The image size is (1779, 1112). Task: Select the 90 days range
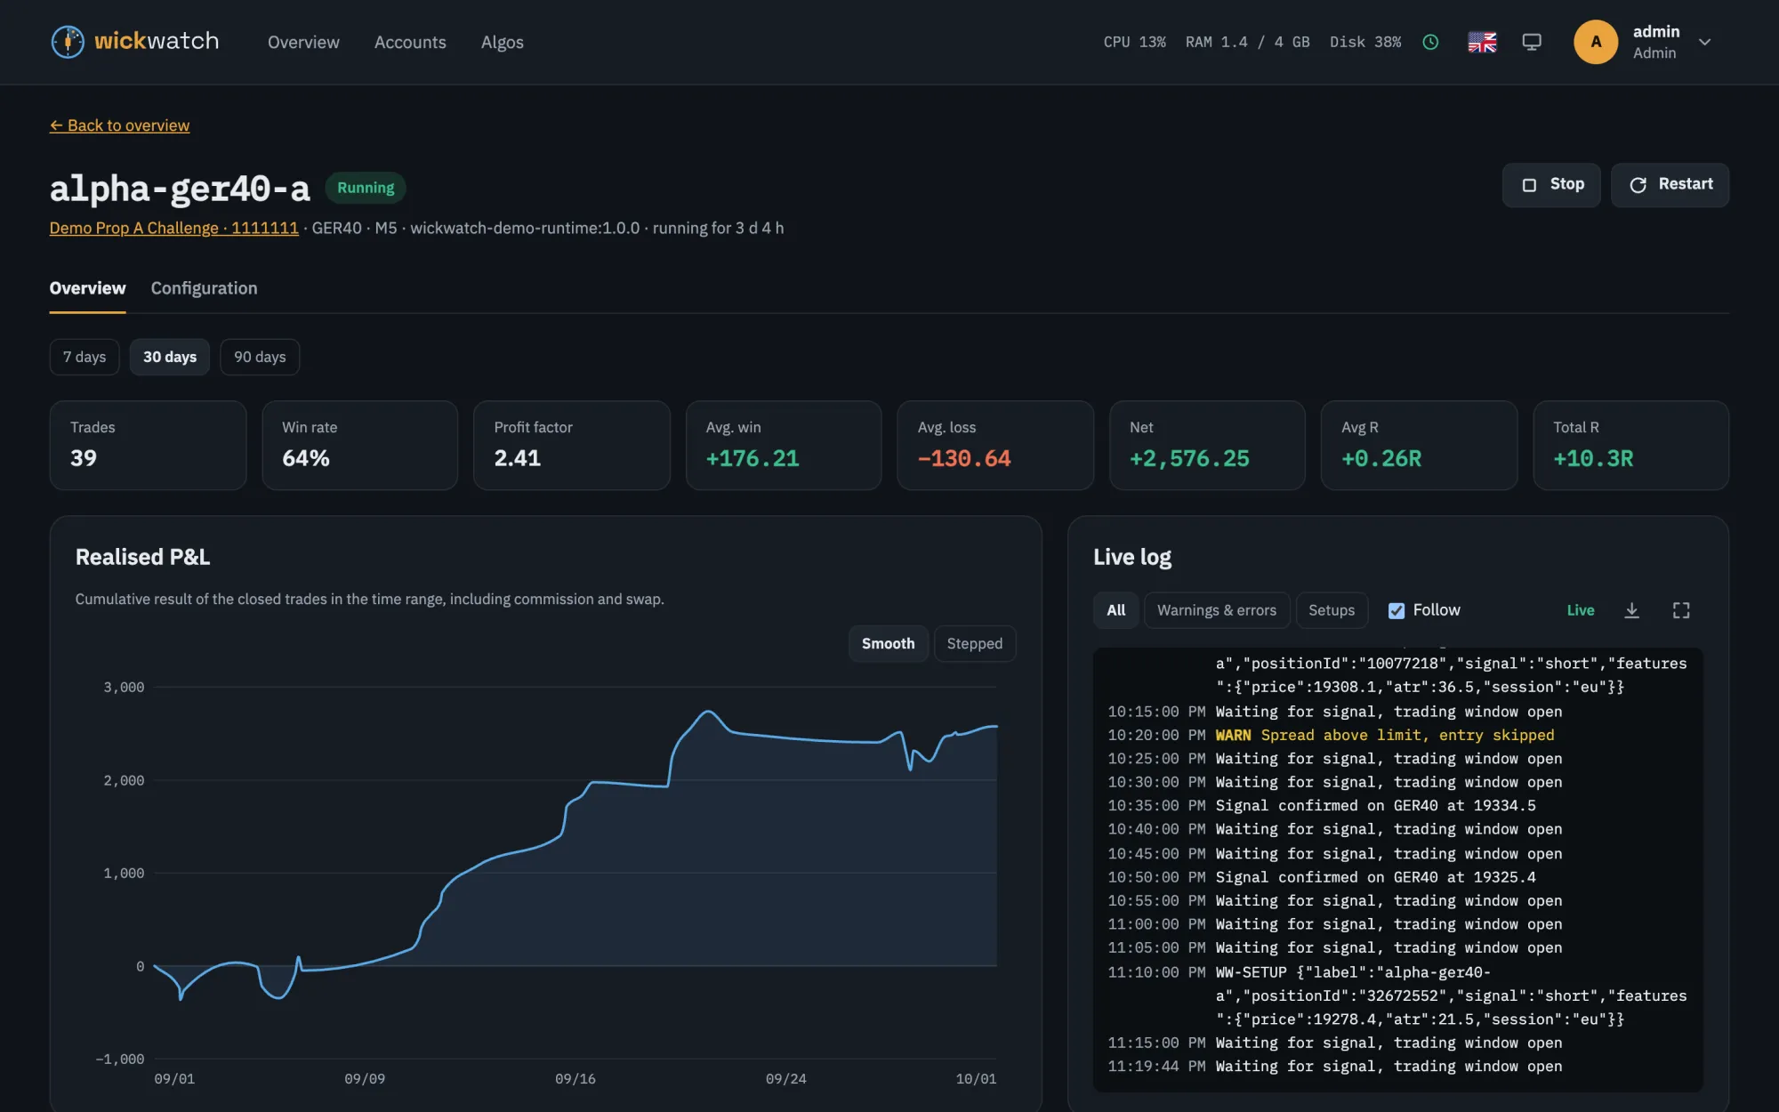[x=260, y=357]
